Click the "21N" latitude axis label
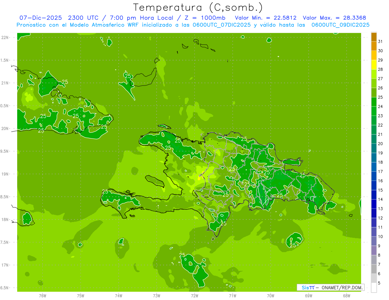389x300 pixels. tap(5, 83)
